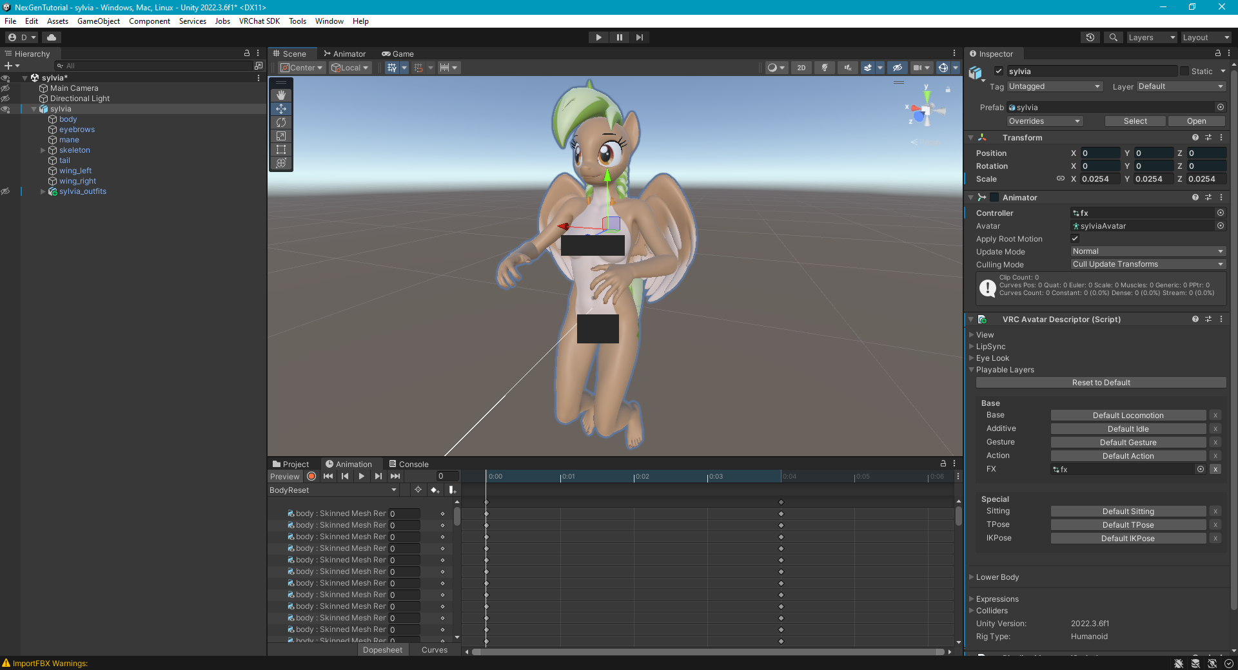Image resolution: width=1238 pixels, height=670 pixels.
Task: Open the Layer dropdown (Default)
Action: point(1181,86)
